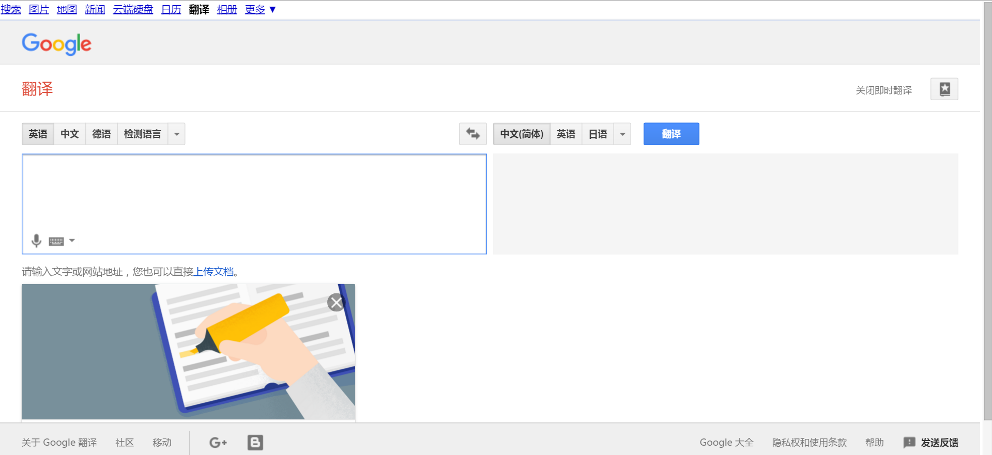Open the 日历 link in the top bar
The height and width of the screenshot is (455, 992).
tap(171, 9)
